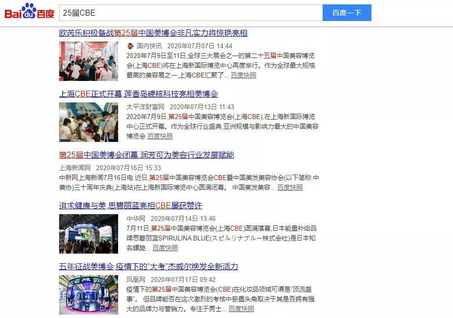Click the search box containing 25届CBE

(190, 13)
